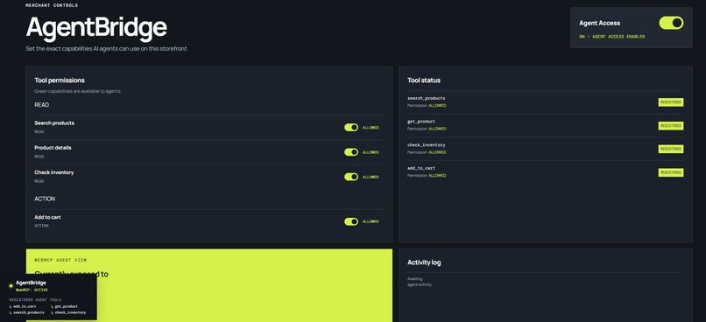Click the 'WebMCP: ACTIVE' status in the widget
Viewport: 706px width, 322px height.
pos(32,290)
